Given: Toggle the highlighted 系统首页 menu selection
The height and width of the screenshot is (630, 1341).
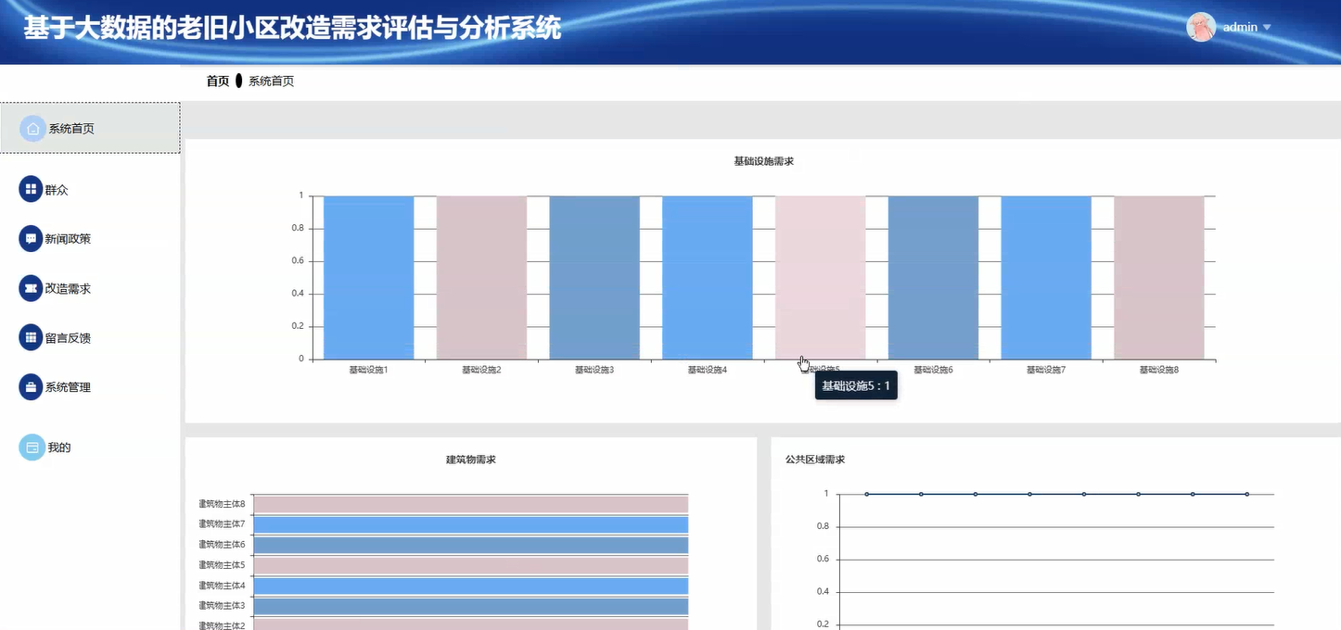Looking at the screenshot, I should coord(71,128).
